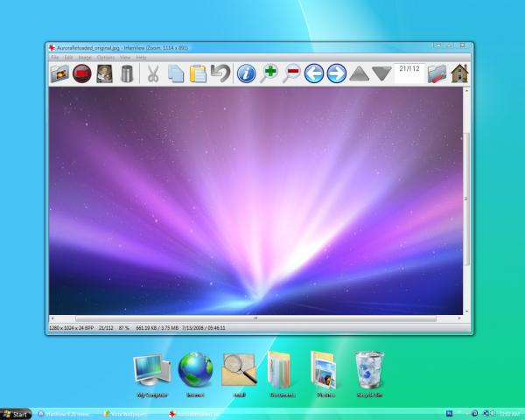This screenshot has width=525, height=420.
Task: Open the settings folder with red tool icon
Action: (437, 74)
